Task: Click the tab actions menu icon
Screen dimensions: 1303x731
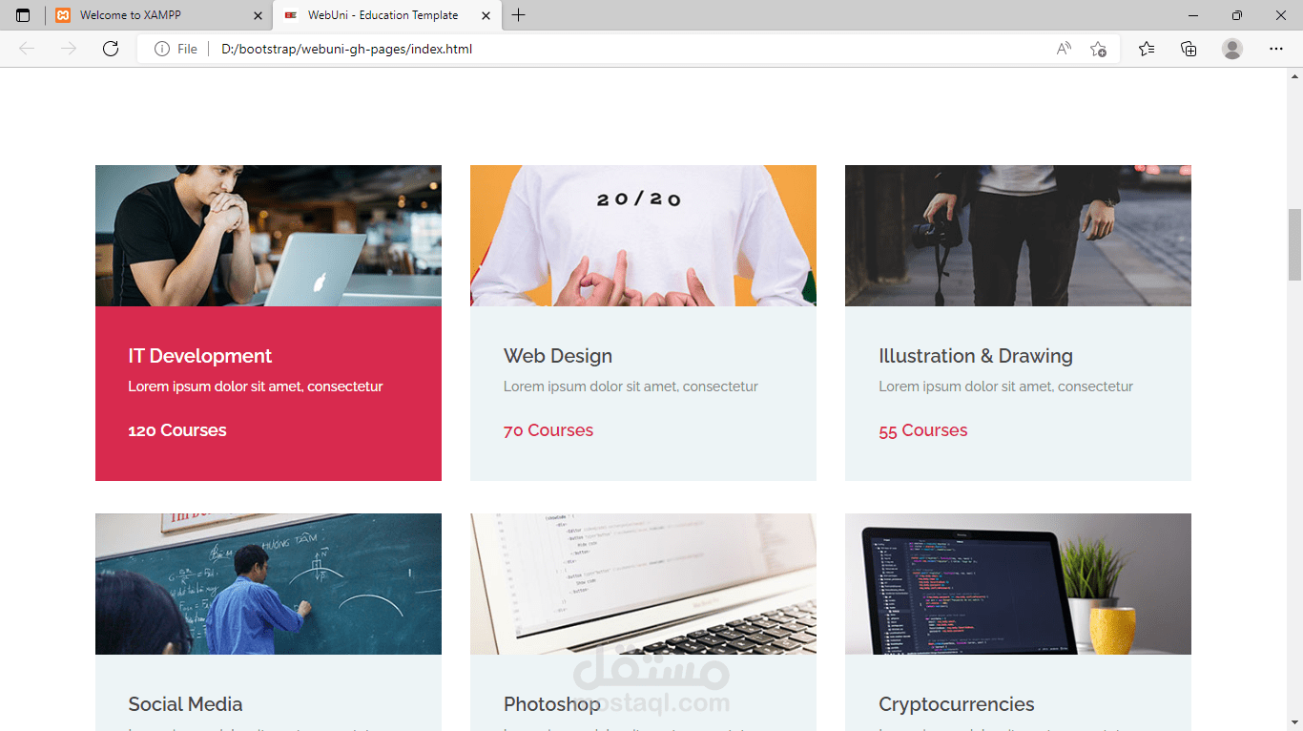Action: point(23,15)
